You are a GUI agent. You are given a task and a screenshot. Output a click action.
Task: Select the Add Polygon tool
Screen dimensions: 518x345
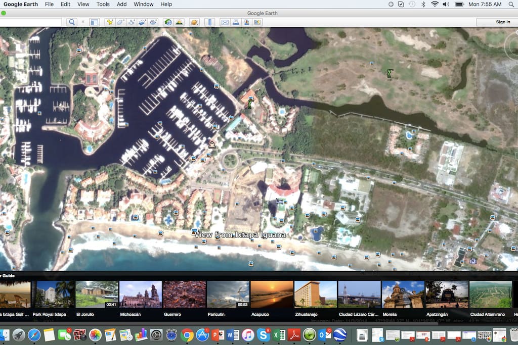click(x=120, y=22)
